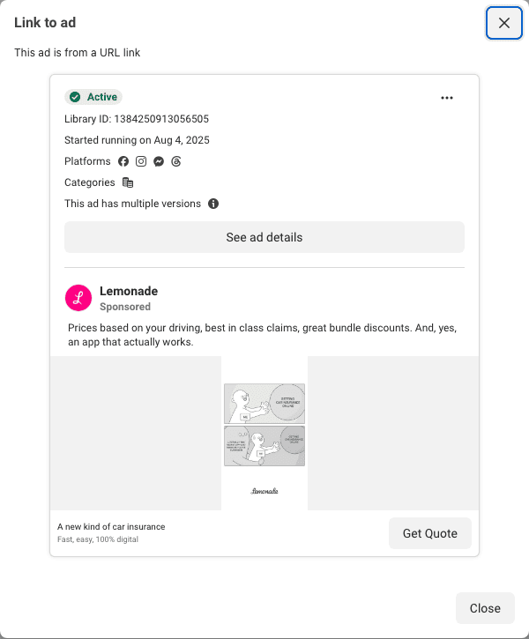Open See ad details

point(264,237)
